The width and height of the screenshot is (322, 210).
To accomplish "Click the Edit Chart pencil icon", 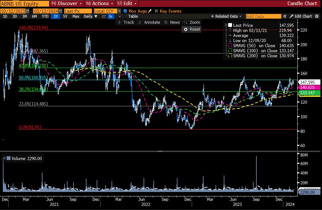I will 291,16.
